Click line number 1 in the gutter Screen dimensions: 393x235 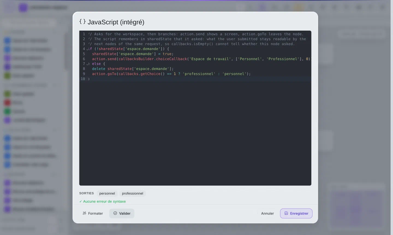84,34
